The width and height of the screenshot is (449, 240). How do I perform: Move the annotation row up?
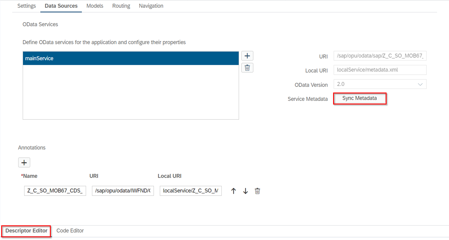234,191
